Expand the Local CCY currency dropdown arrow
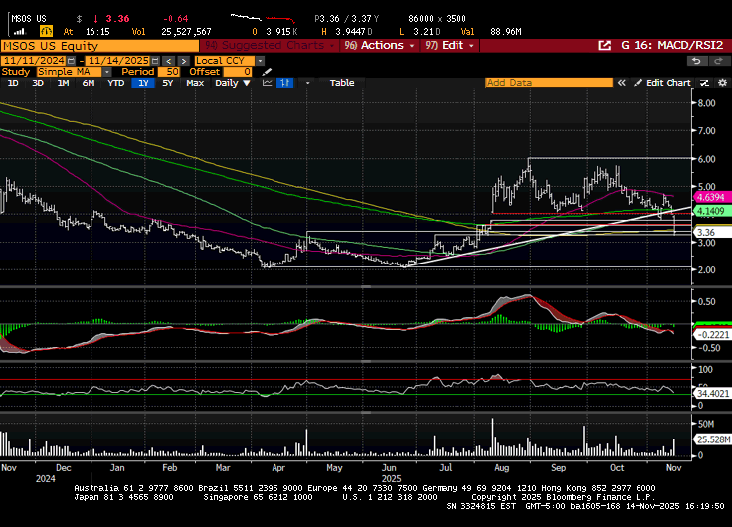The width and height of the screenshot is (732, 527). [260, 61]
